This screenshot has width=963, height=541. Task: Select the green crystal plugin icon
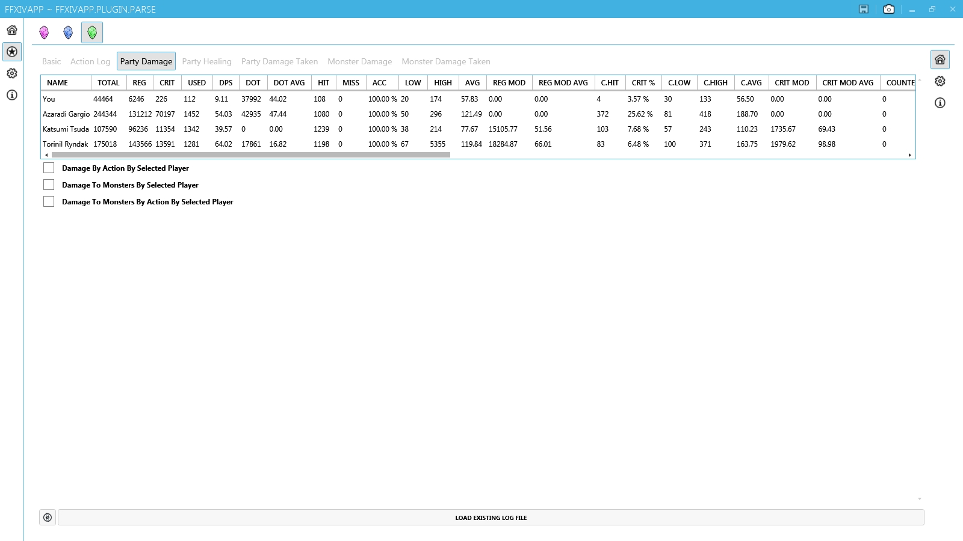coord(92,32)
